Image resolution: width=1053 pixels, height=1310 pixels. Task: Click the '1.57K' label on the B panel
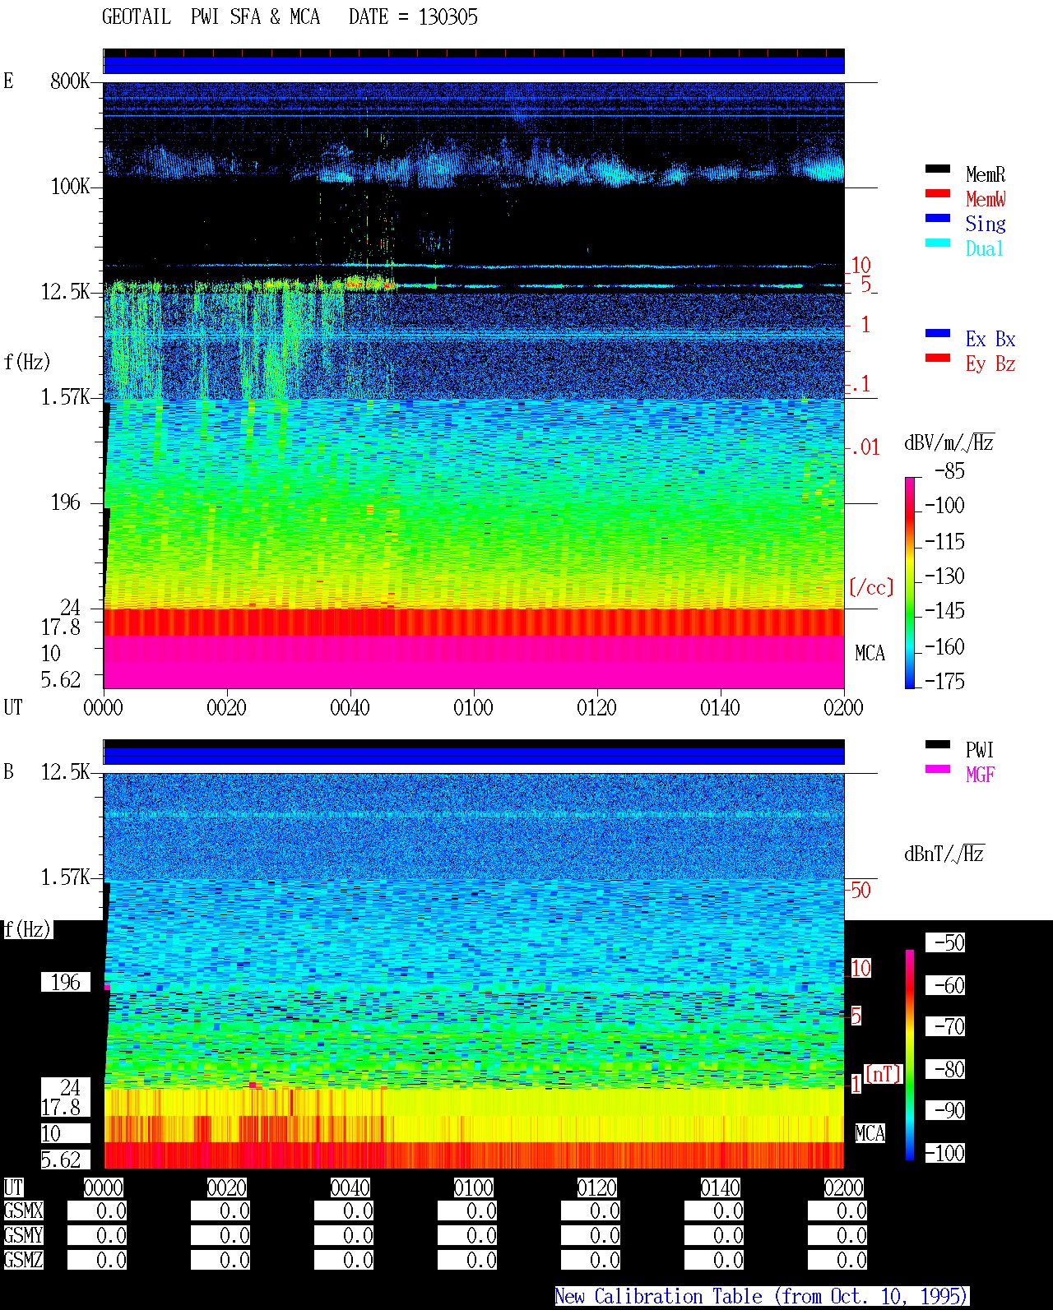click(x=66, y=877)
